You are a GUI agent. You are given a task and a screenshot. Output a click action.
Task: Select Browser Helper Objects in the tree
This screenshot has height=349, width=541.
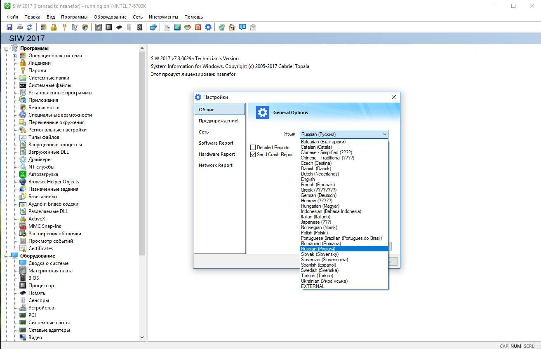(54, 182)
